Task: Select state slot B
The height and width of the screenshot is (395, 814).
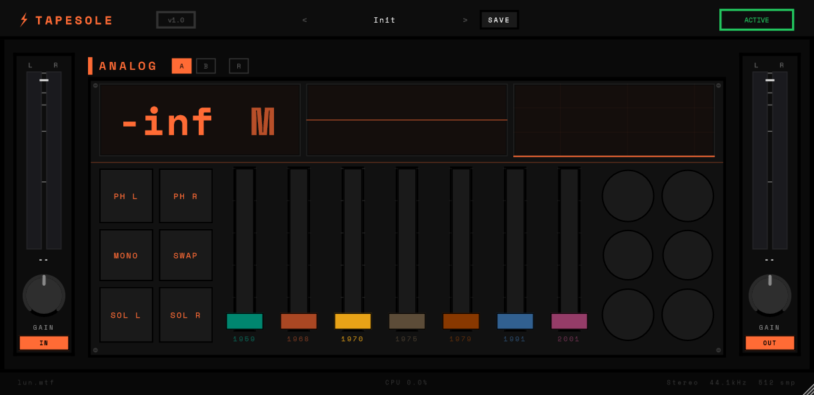Action: point(206,66)
